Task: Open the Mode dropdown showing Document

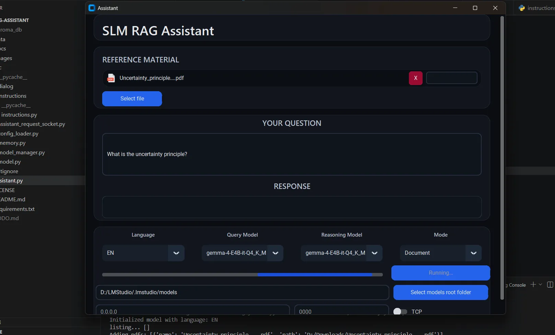Action: 440,253
